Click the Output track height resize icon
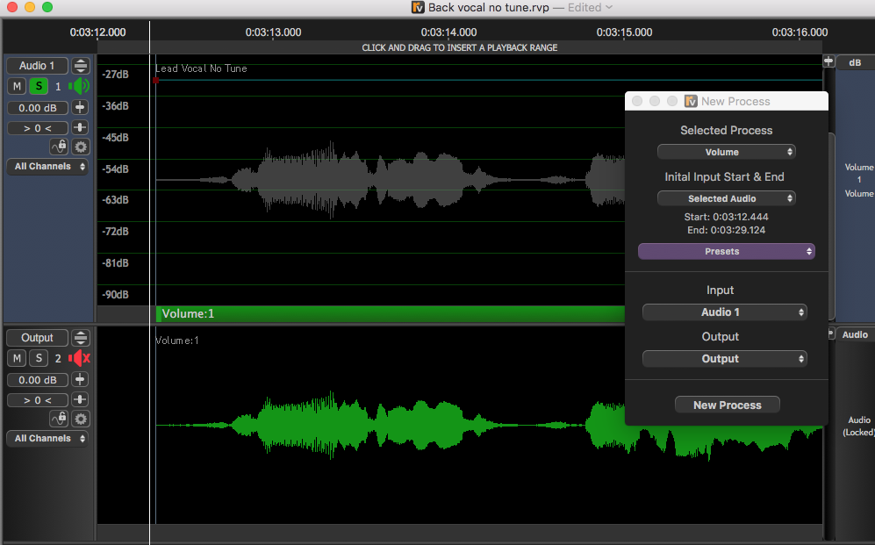This screenshot has width=875, height=545. pyautogui.click(x=81, y=338)
